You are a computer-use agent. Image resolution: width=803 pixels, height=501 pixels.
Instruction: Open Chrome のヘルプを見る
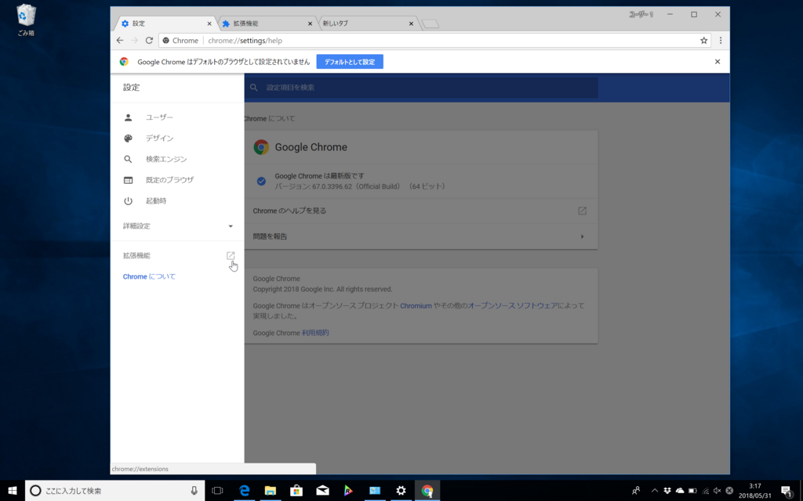pos(421,211)
